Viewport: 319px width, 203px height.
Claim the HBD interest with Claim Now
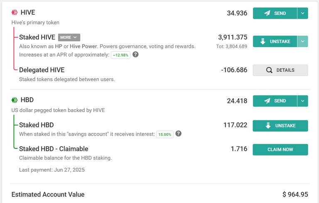coord(280,150)
